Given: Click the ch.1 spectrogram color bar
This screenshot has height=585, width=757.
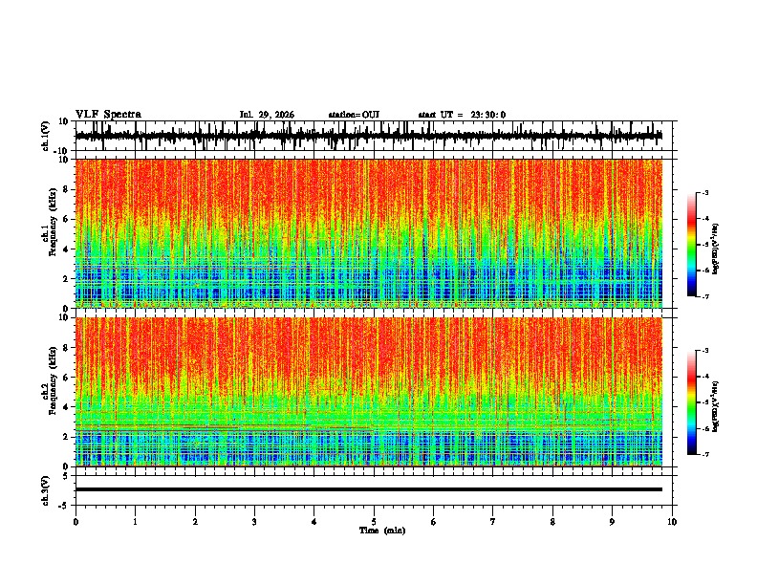Looking at the screenshot, I should [x=691, y=245].
